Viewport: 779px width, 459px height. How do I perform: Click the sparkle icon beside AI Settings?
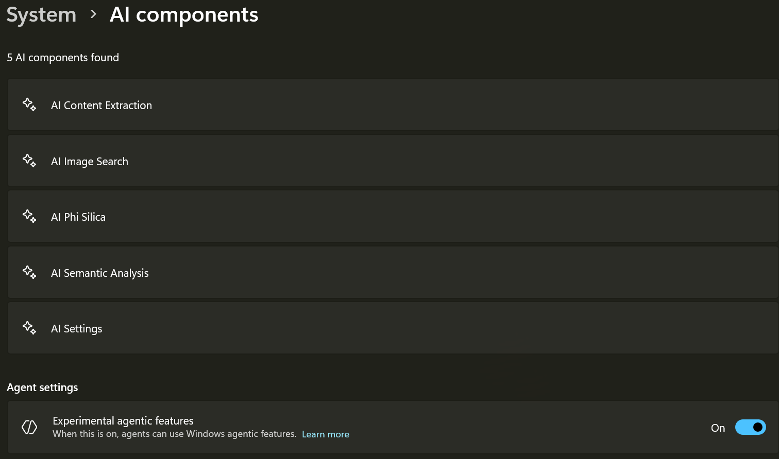29,328
